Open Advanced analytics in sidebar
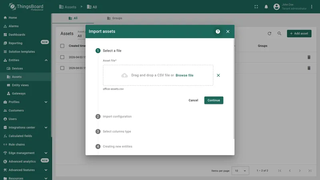This screenshot has width=320, height=180. [x=26, y=162]
